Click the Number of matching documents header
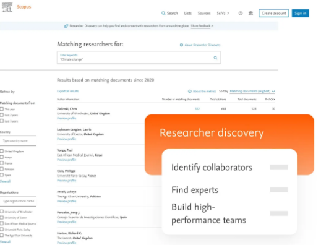 coord(181,100)
